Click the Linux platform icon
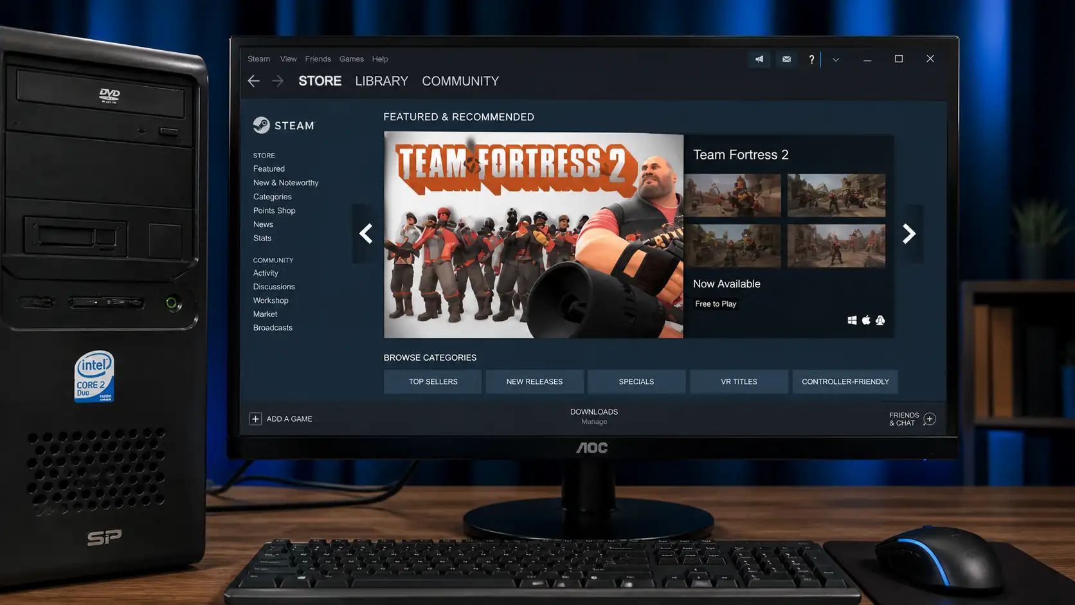1075x605 pixels. 880,320
